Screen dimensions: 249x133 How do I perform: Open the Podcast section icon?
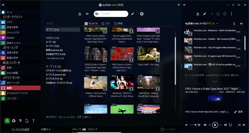(x=3, y=38)
